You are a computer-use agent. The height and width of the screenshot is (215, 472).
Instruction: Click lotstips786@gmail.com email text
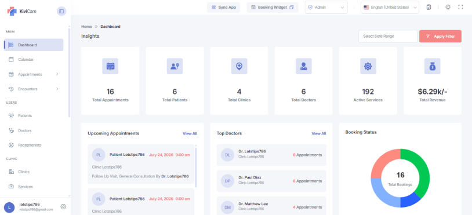pos(36,210)
